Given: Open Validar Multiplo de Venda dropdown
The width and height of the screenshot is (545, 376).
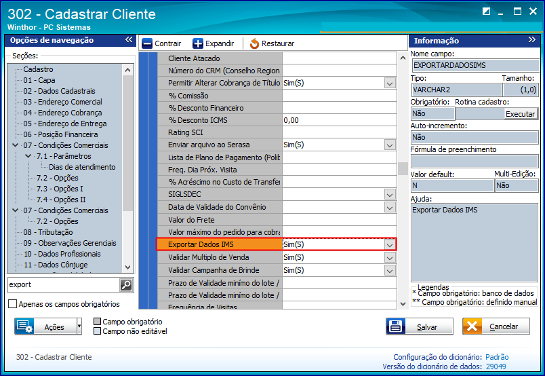Looking at the screenshot, I should tap(390, 258).
